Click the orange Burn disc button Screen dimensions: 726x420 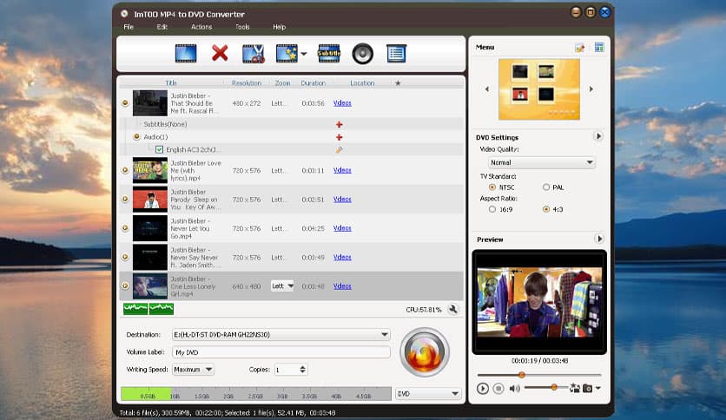tap(425, 352)
